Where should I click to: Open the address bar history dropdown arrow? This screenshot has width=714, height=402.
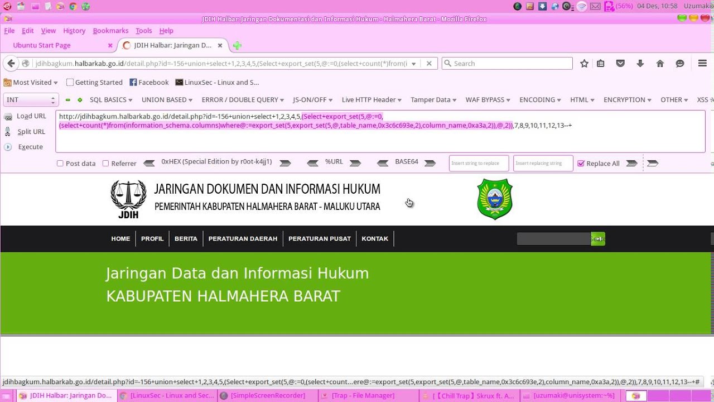click(x=413, y=64)
